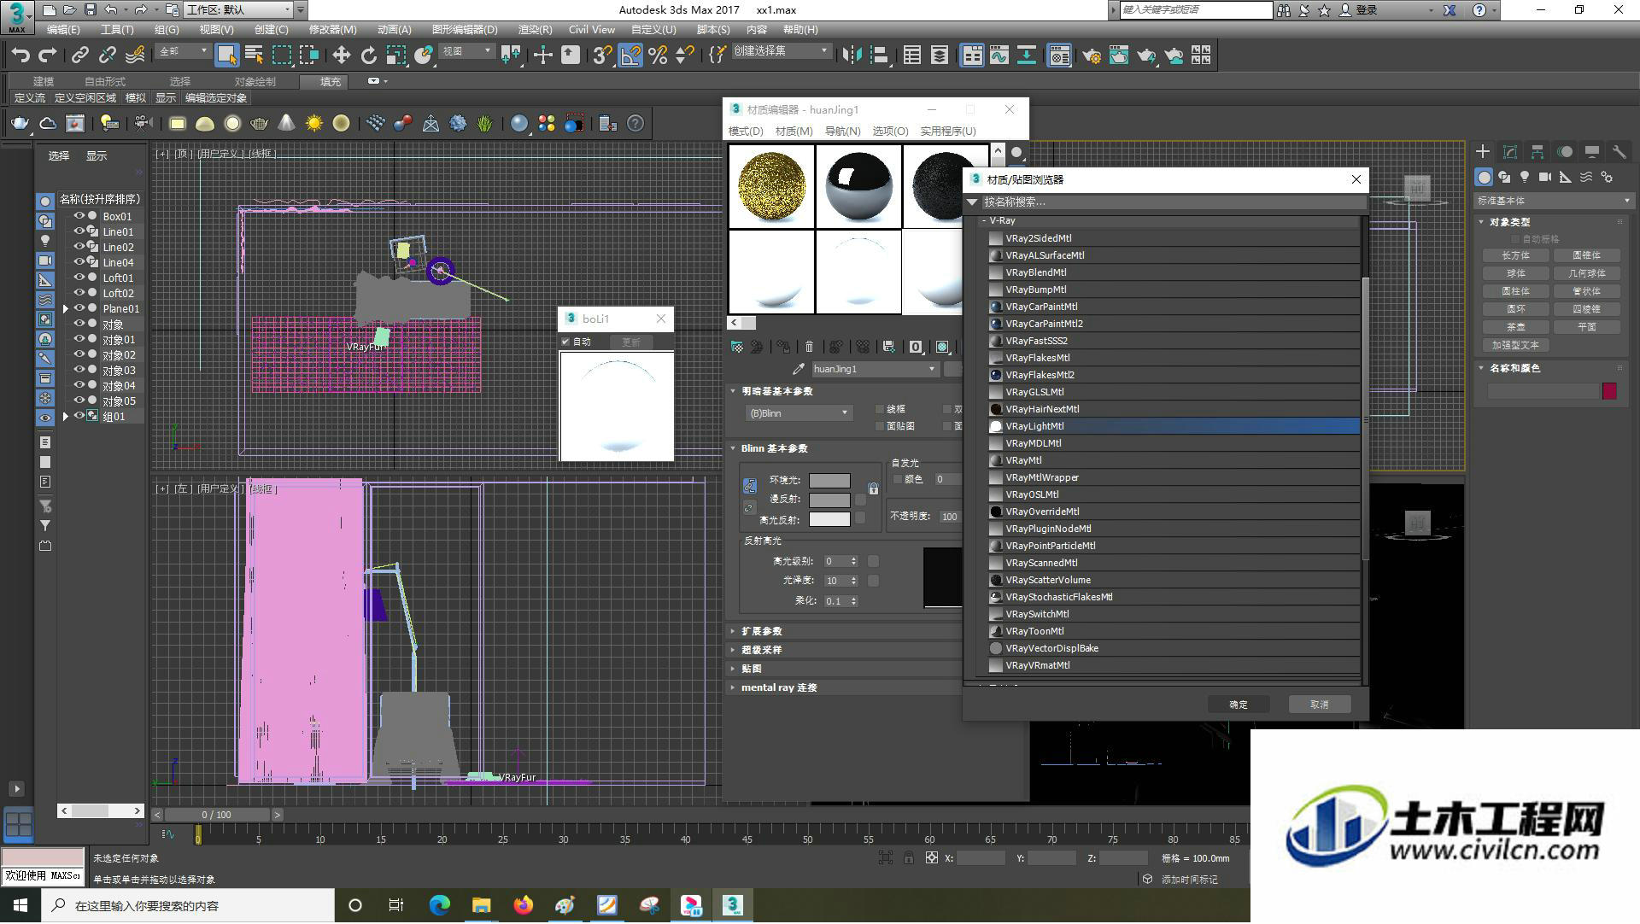Click the 按名称搜索 field in material browser
Viewport: 1640px width, 924px height.
pyautogui.click(x=1172, y=202)
